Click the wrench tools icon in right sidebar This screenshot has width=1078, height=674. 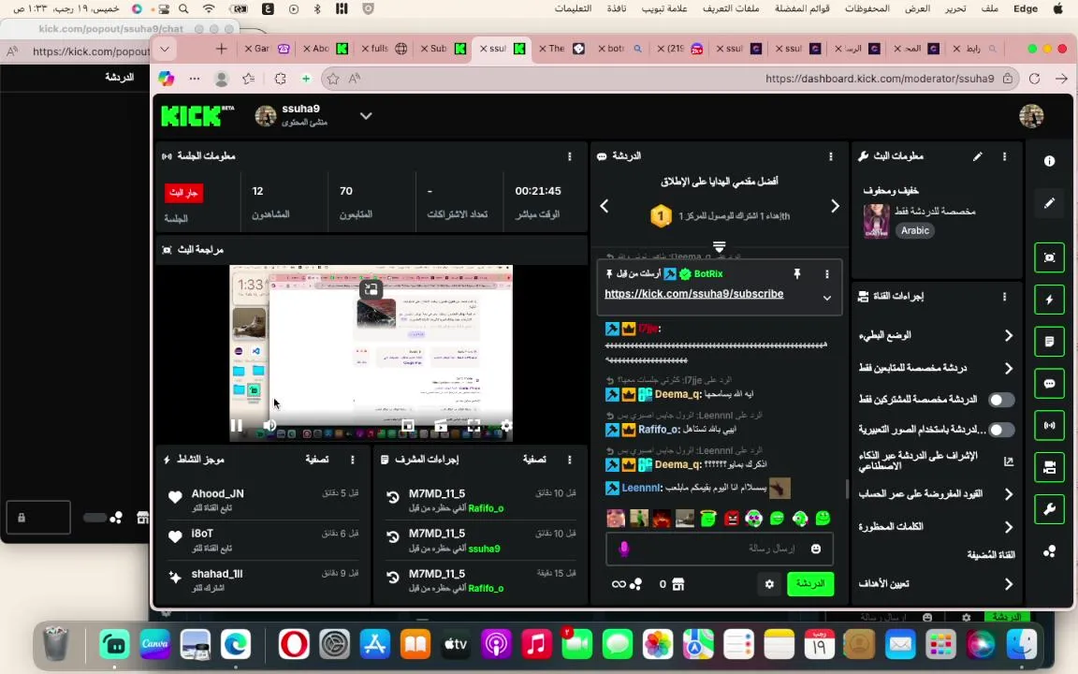tap(1049, 509)
